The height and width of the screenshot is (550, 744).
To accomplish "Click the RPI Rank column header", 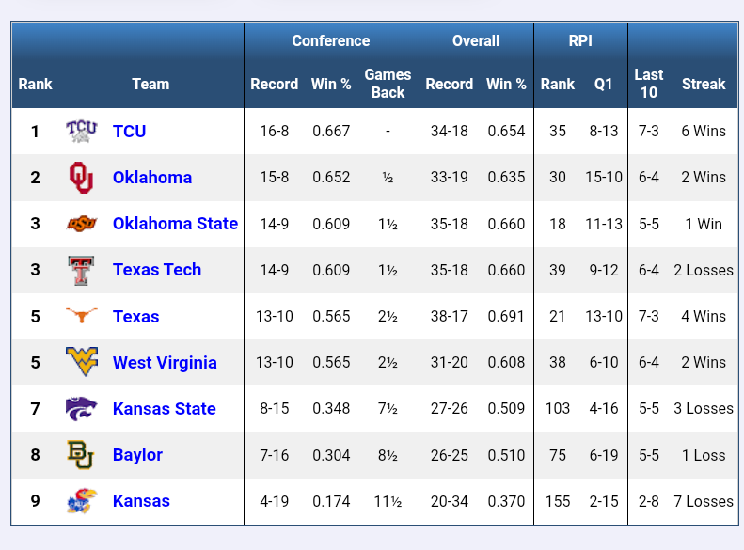I will click(558, 84).
